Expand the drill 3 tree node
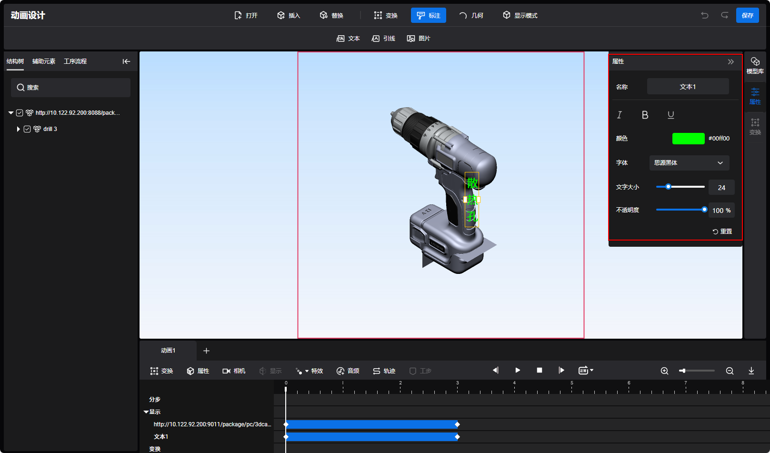 (18, 129)
